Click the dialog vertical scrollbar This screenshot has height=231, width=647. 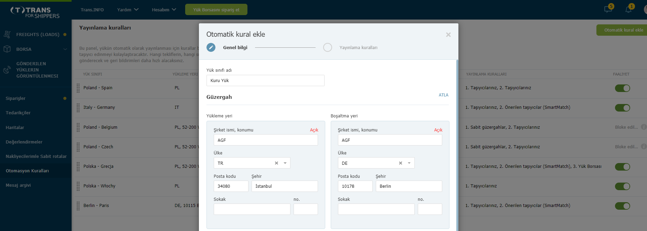[457, 145]
